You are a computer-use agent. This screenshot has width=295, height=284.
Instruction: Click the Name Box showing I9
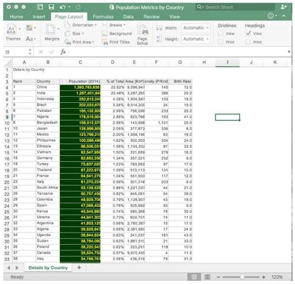[x=16, y=52]
